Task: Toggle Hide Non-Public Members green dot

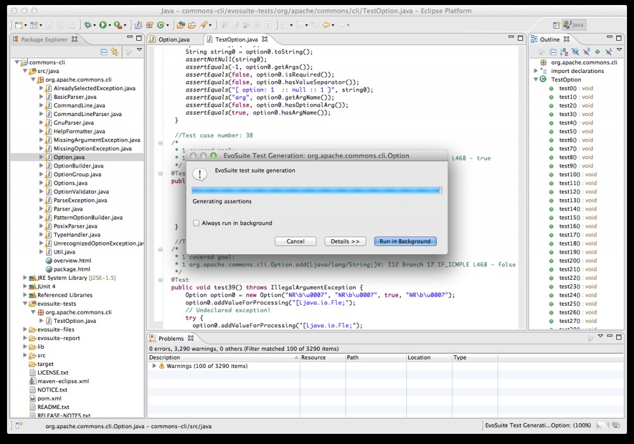Action: click(597, 52)
